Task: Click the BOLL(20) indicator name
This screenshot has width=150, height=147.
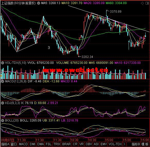Action: tap(12, 120)
